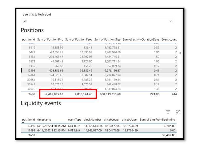Sort by Sum of Position Fees column header
Screen dimensions: 198x149
click(x=79, y=40)
